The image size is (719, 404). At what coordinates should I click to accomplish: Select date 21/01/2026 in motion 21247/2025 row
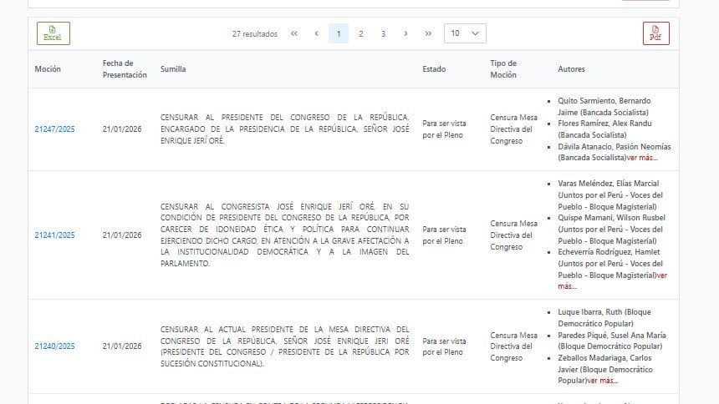(122, 129)
